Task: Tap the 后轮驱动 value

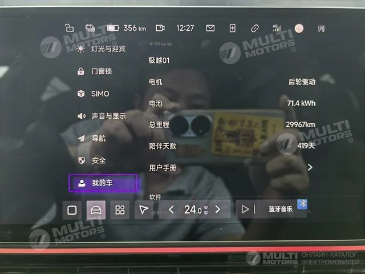Action: pos(302,82)
